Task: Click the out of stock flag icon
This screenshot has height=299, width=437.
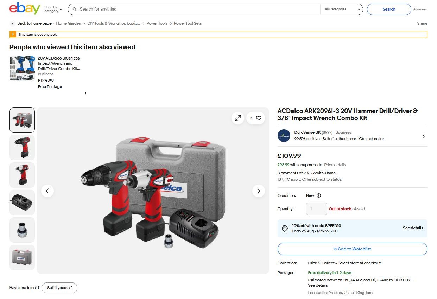Action: click(13, 34)
